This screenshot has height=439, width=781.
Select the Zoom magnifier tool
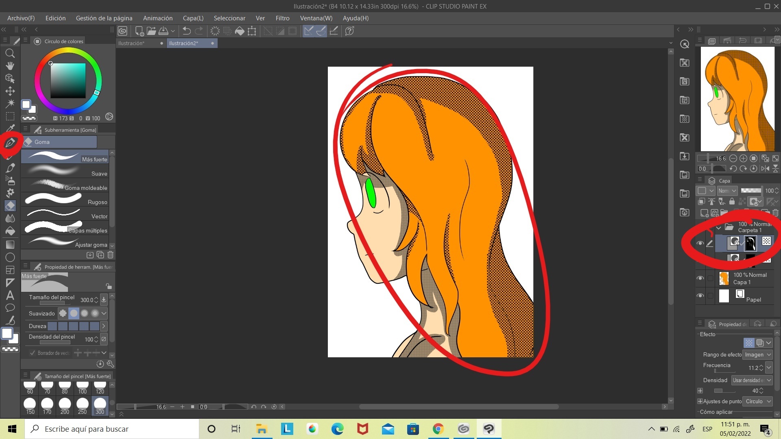coord(10,53)
